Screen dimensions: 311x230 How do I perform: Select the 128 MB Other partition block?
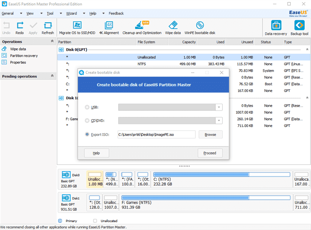pos(95,203)
